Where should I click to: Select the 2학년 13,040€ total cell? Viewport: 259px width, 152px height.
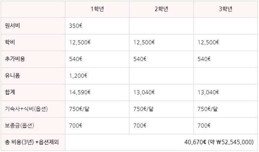[x=161, y=92]
